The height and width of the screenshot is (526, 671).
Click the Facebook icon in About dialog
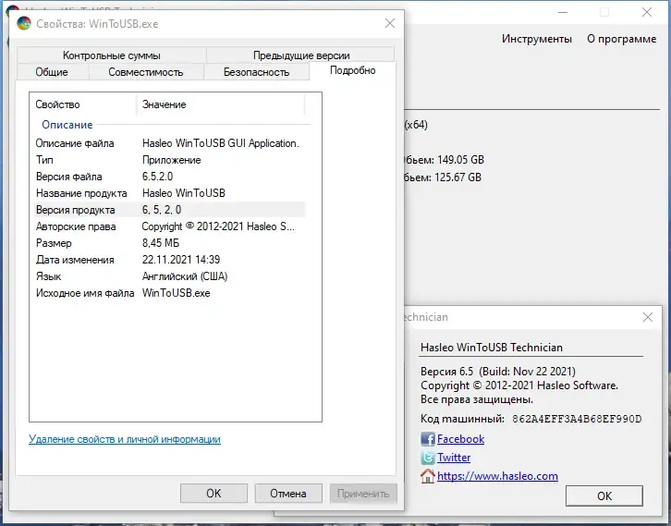tap(428, 439)
